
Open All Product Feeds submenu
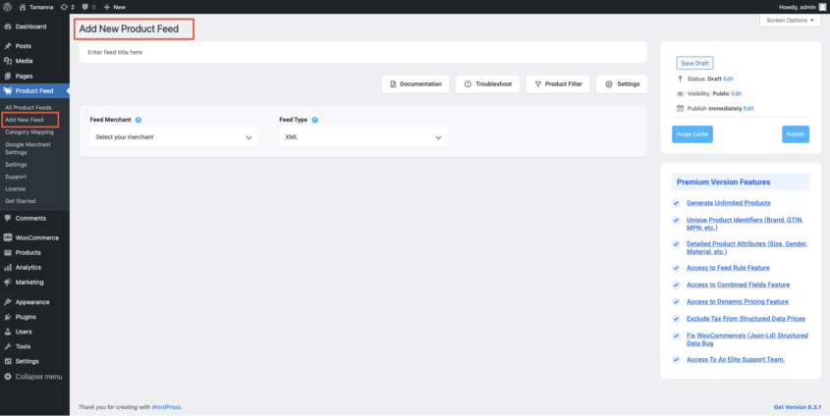coord(28,107)
